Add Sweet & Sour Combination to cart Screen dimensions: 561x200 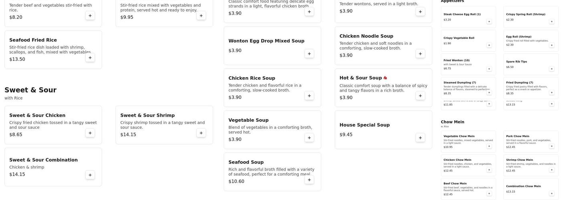pyautogui.click(x=90, y=175)
